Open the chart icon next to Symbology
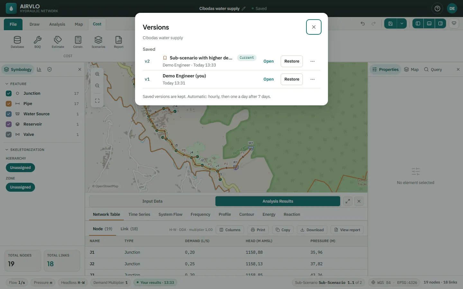This screenshot has width=463, height=289. (39, 69)
